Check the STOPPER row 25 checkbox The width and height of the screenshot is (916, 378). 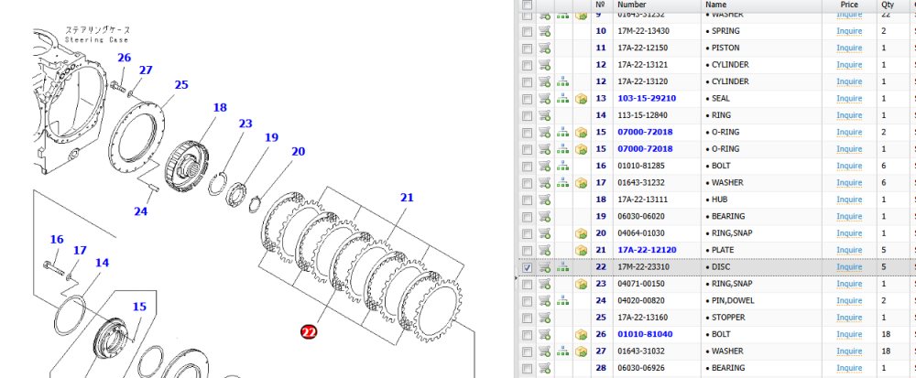click(x=527, y=318)
